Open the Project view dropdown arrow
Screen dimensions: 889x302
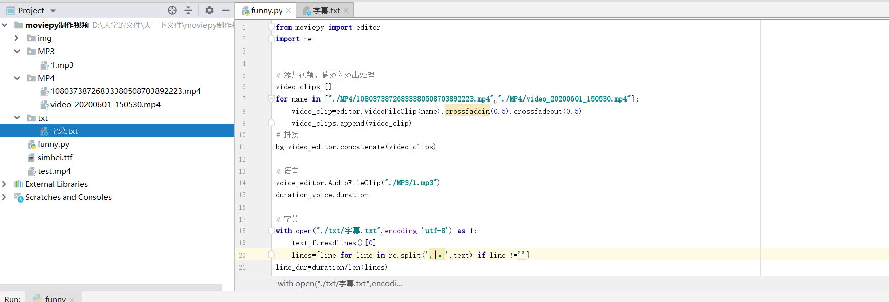tap(53, 11)
